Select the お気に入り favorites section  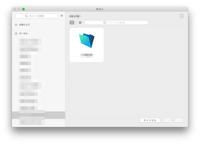[24, 25]
